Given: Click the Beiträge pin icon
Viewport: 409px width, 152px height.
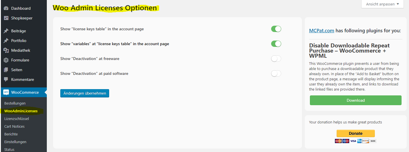Looking at the screenshot, I should pos(6,31).
